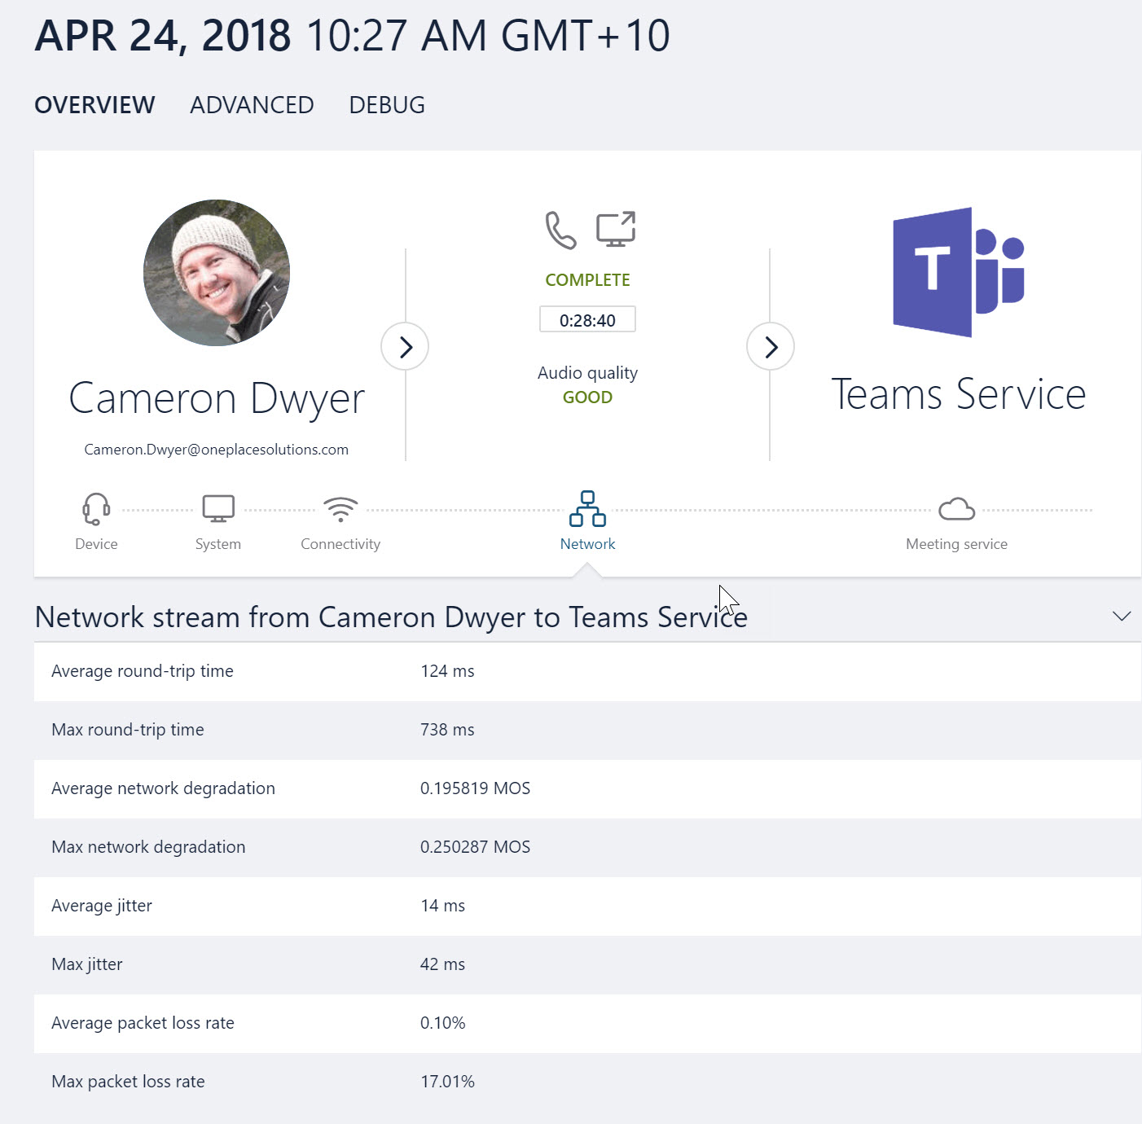Expand details next to Cameron Dwyer

[405, 346]
